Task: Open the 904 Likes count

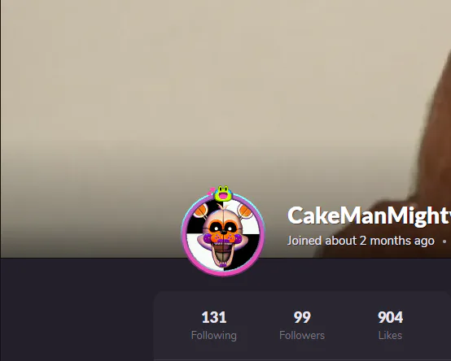Action: pos(390,317)
